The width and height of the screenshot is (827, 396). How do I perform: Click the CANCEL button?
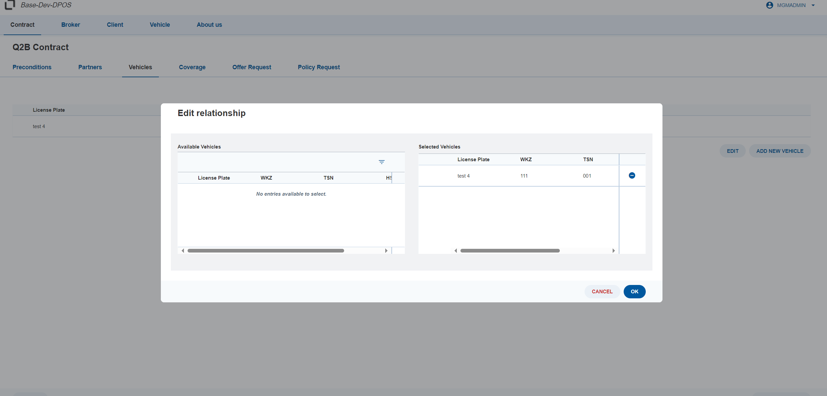(602, 292)
